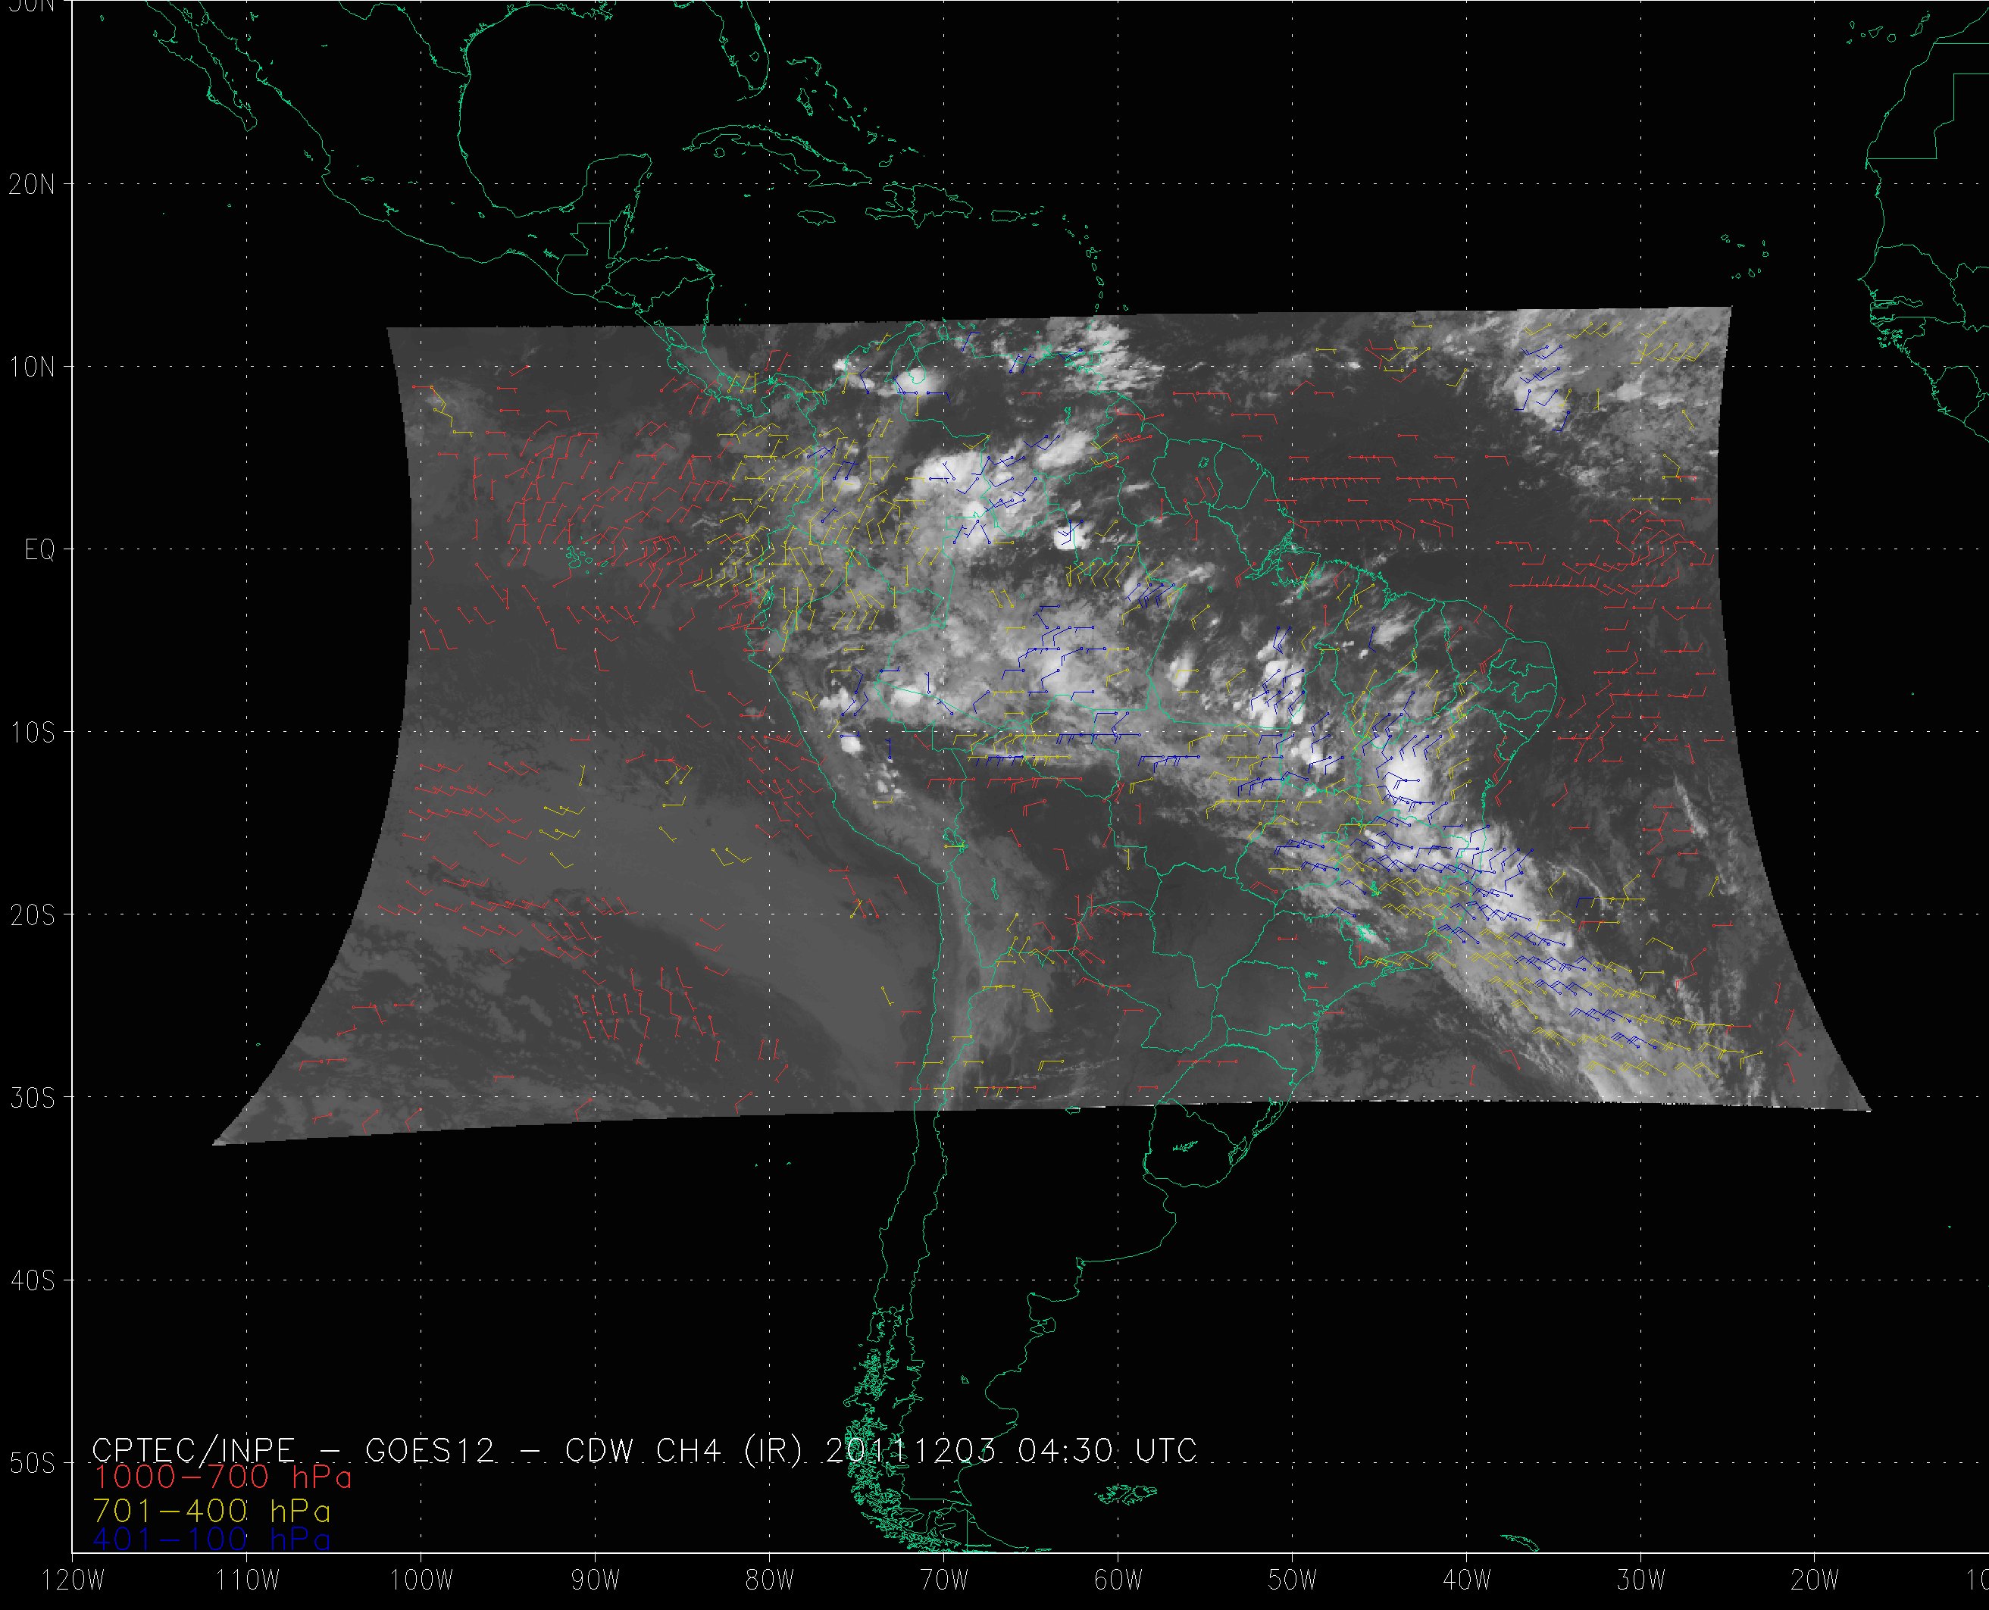
Task: Click the Falkland Islands outline
Action: tap(1124, 1493)
